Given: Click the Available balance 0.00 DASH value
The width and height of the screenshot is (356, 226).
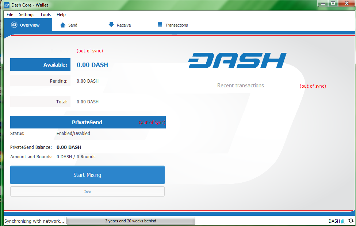Looking at the screenshot, I should [92, 65].
